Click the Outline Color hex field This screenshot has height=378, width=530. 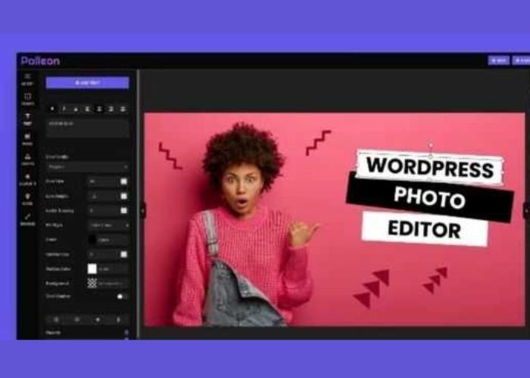click(x=114, y=269)
